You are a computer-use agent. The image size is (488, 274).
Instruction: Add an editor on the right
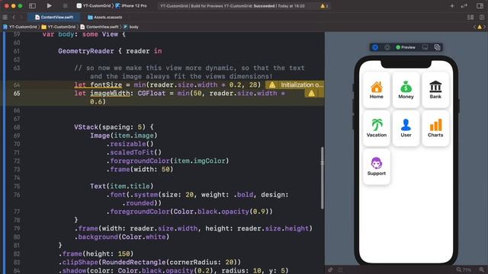pyautogui.click(x=482, y=17)
